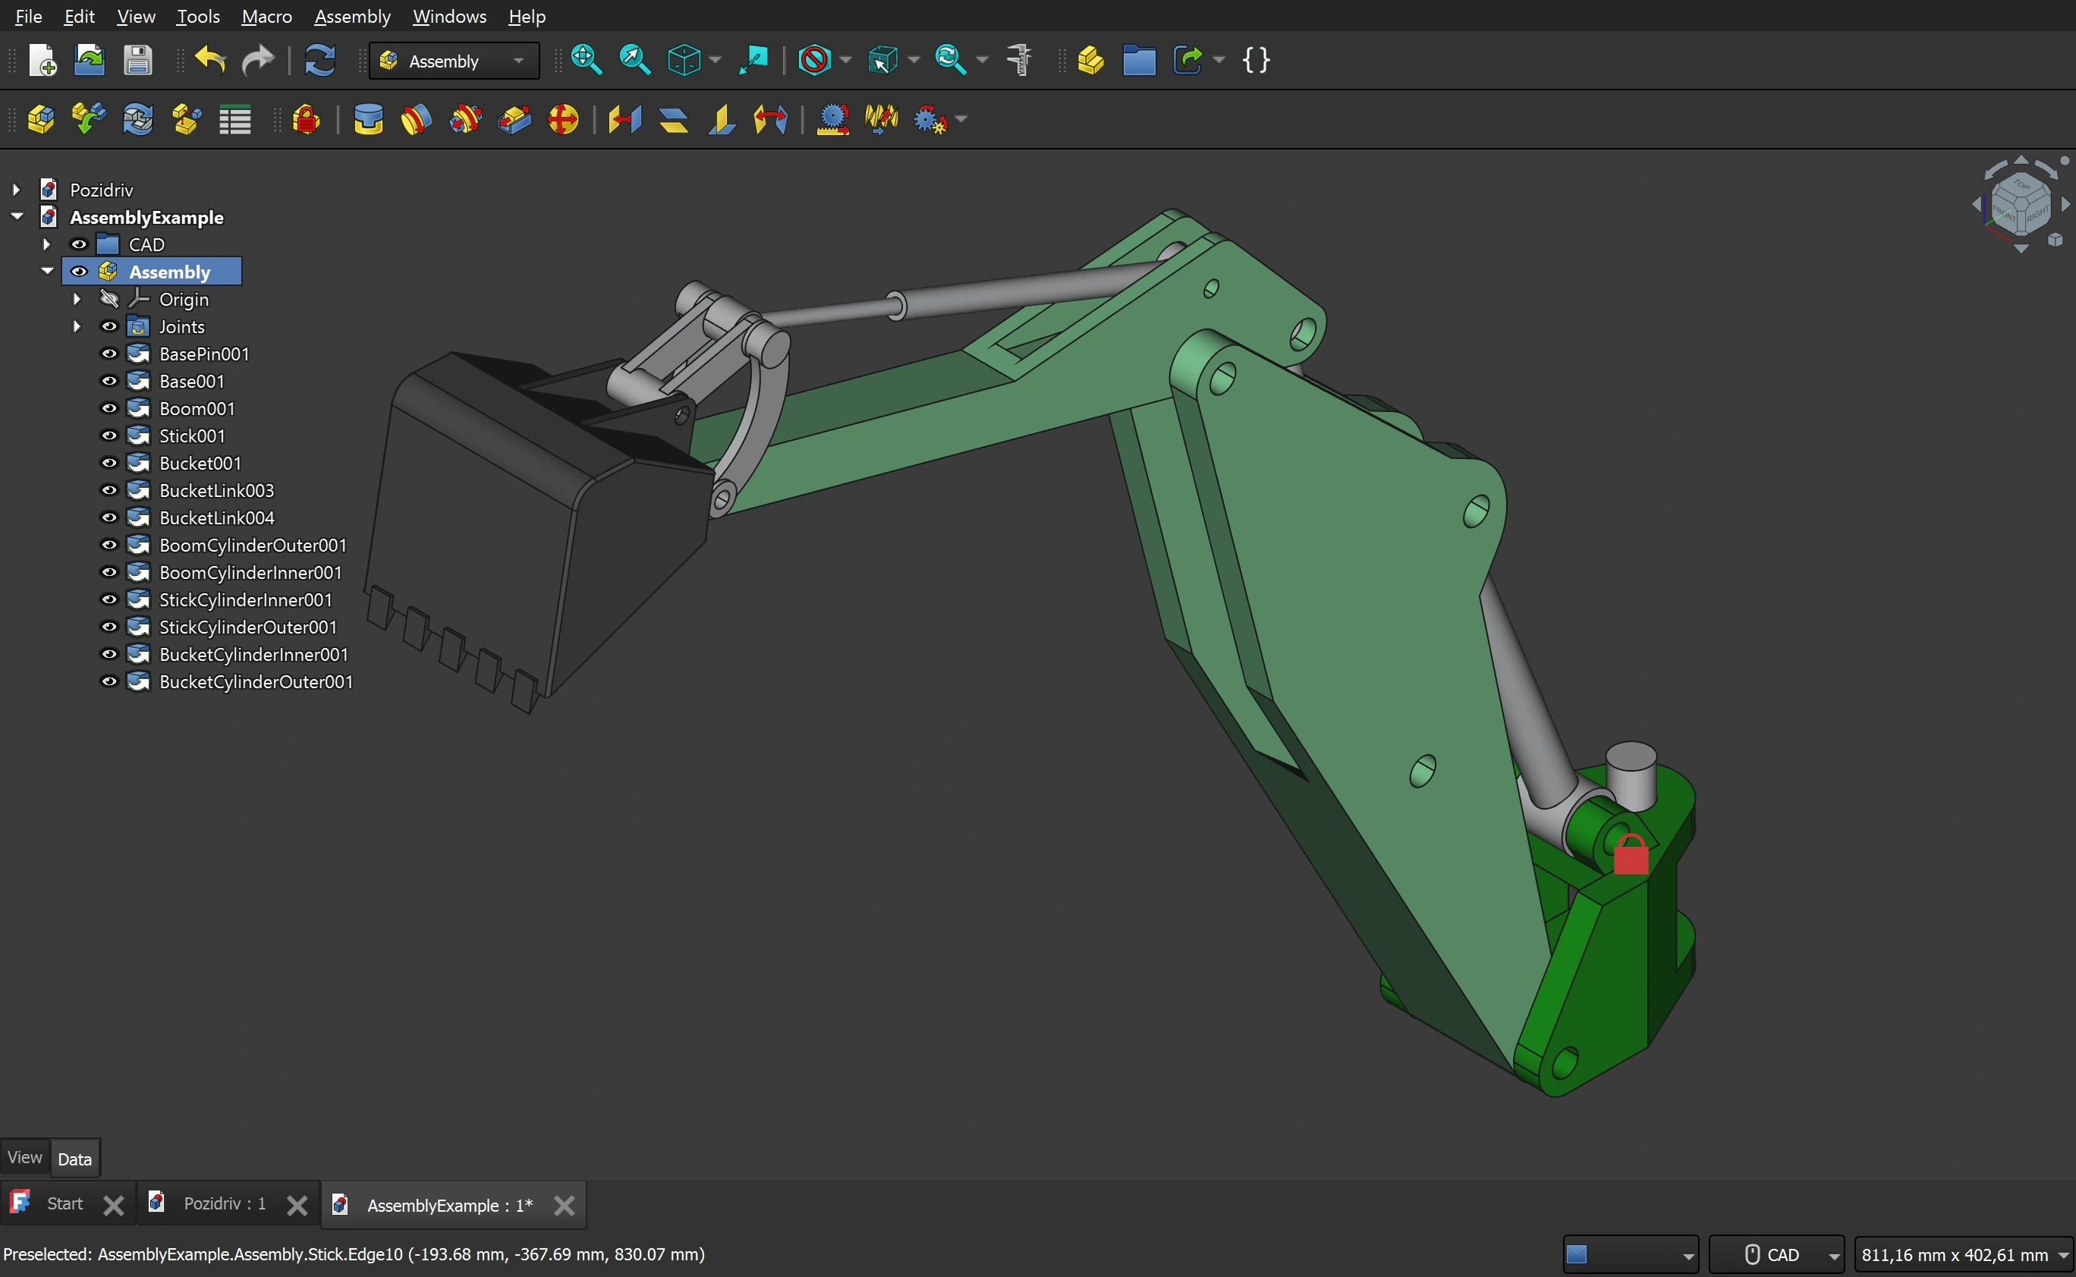Screen dimensions: 2076x1277
Task: Show the hidden Origin item
Action: click(x=109, y=299)
